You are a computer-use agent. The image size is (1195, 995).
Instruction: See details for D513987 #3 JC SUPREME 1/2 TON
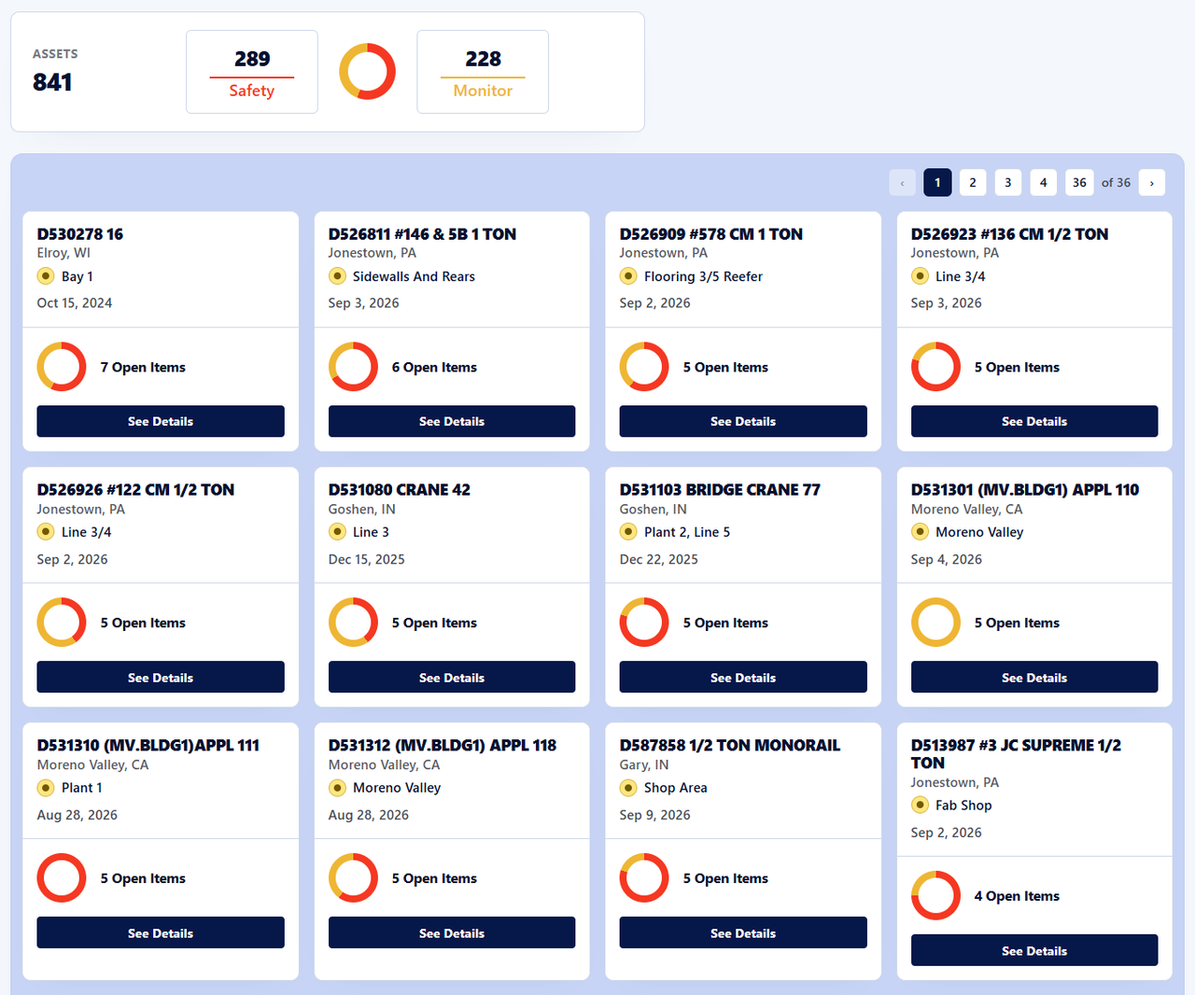1034,950
